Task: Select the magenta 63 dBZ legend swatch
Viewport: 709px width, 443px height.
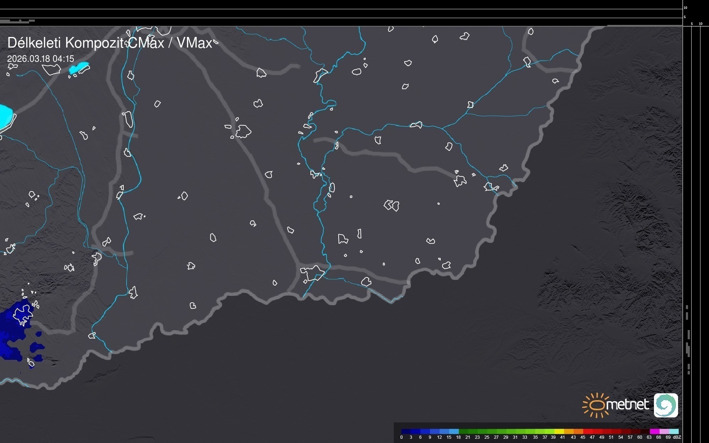Action: 655,431
